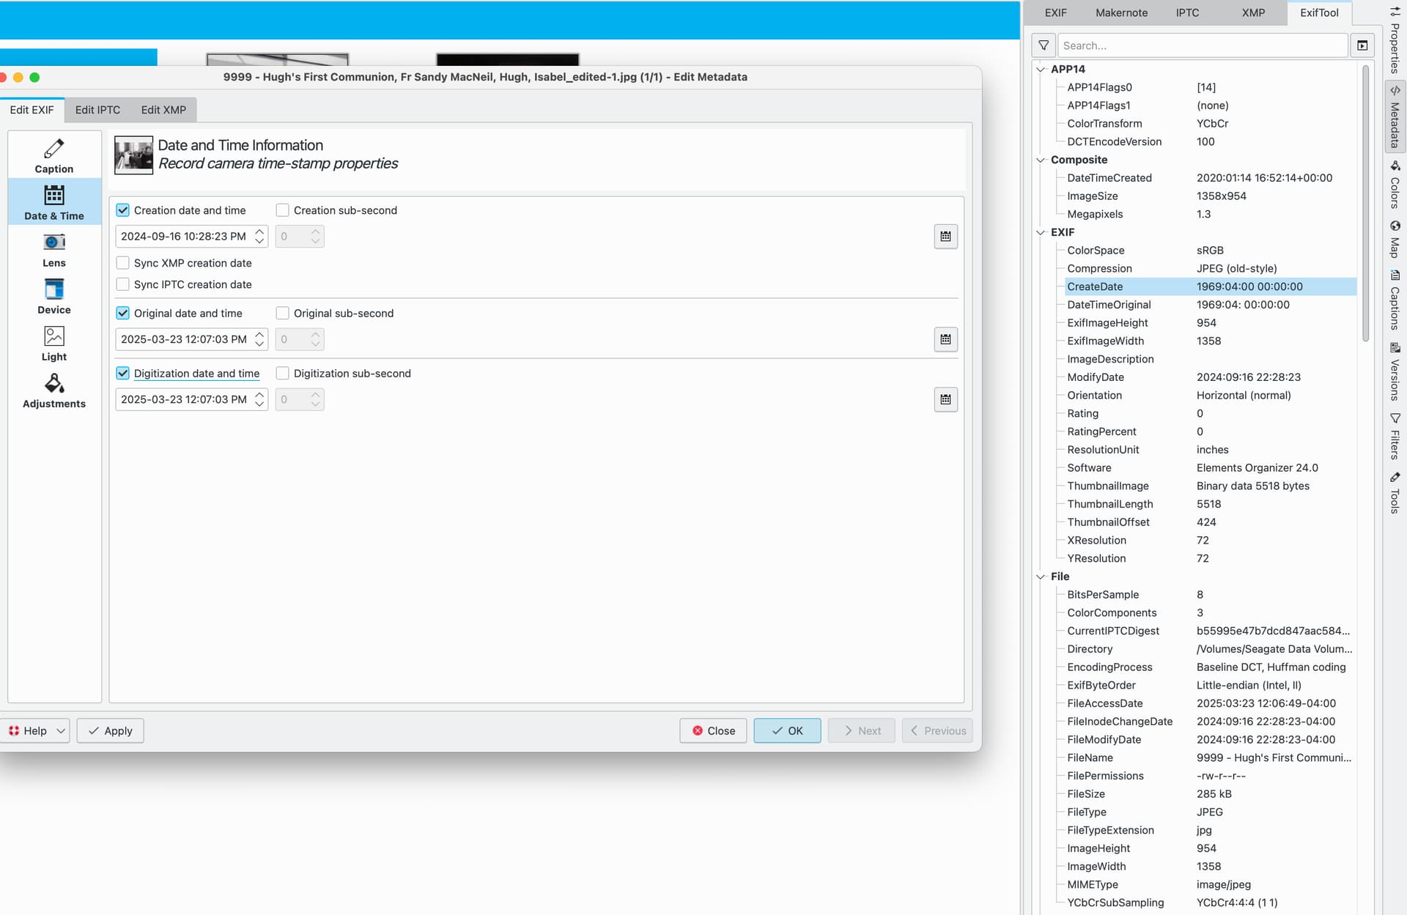
Task: Click the metadata Search field
Action: [x=1202, y=45]
